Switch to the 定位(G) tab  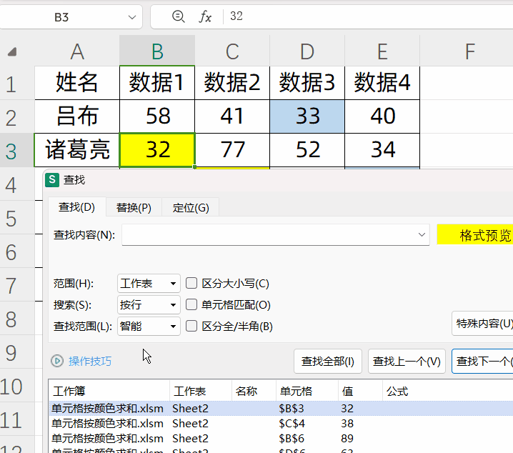click(191, 207)
